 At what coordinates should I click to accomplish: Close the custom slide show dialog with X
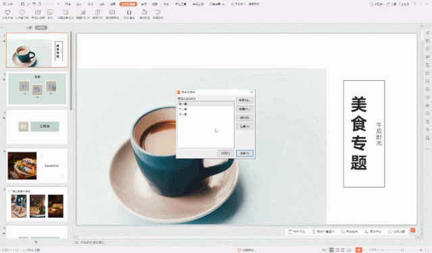251,92
